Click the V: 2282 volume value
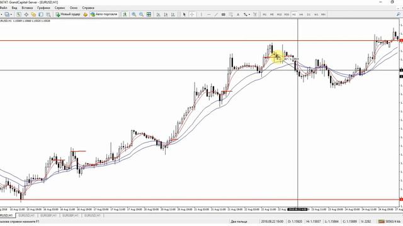403x226 pixels. pos(366,221)
